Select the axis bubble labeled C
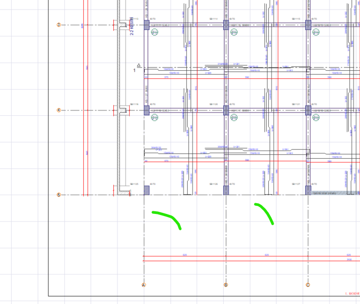 tap(308, 285)
